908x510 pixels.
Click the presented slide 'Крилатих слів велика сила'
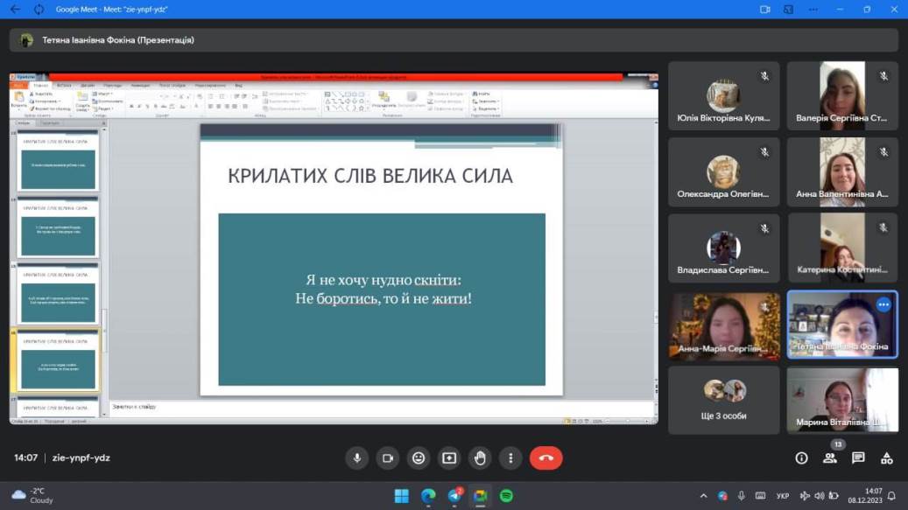click(381, 259)
